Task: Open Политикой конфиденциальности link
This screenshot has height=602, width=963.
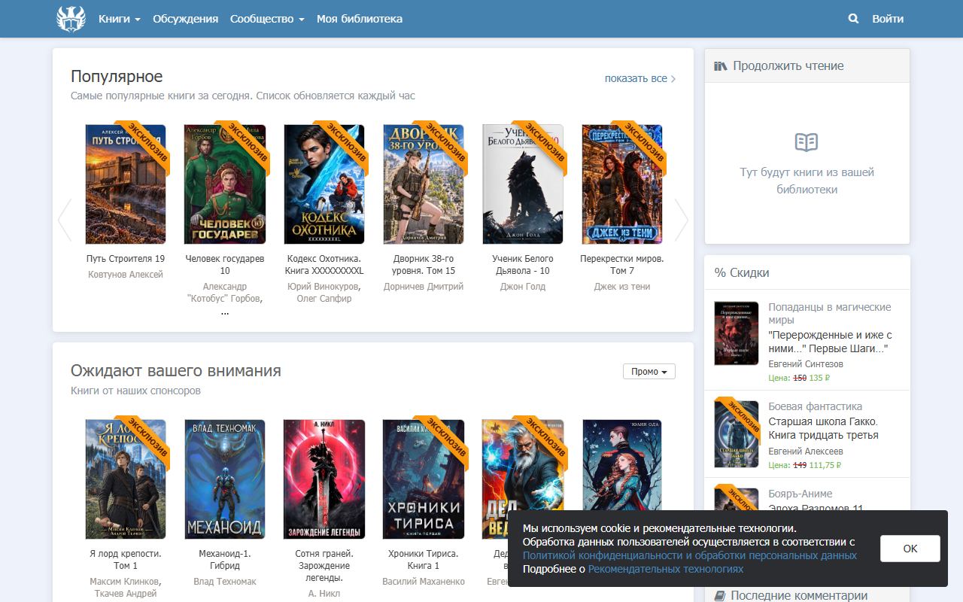Action: [690, 555]
